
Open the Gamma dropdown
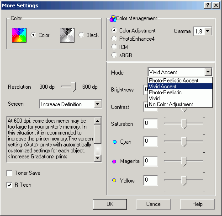pos(207,31)
